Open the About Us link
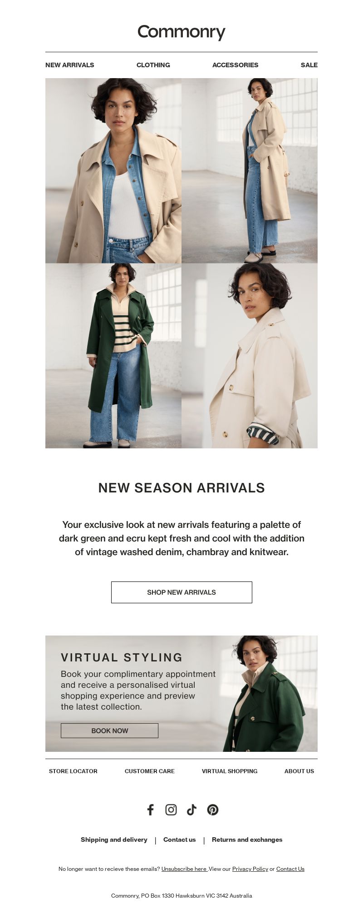Viewport: 363px width, 919px height. point(299,771)
